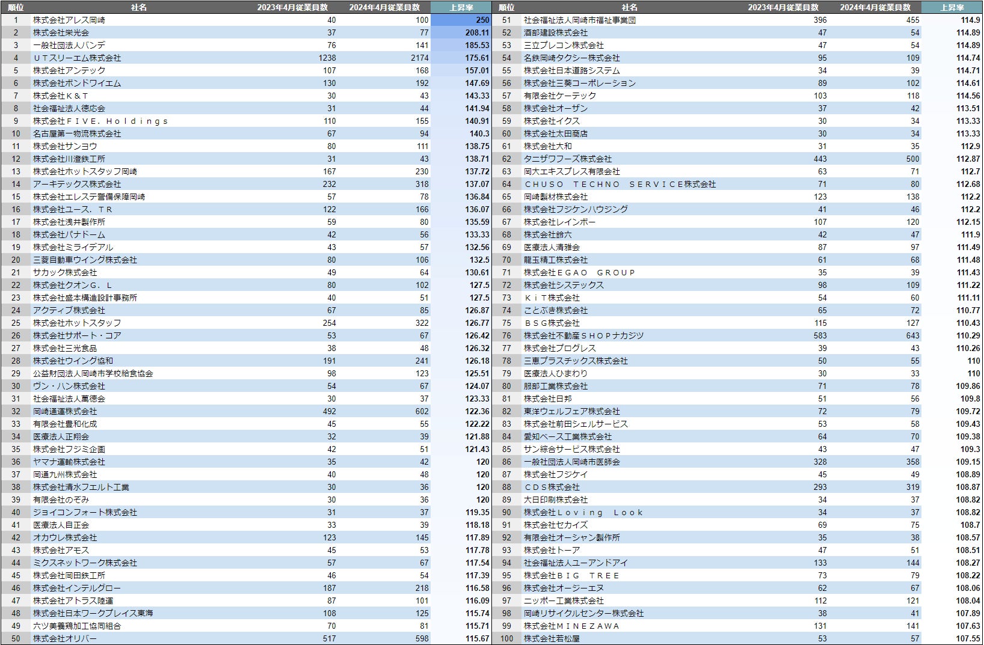Select 株式会社アトラス陸運 in the table

[73, 601]
